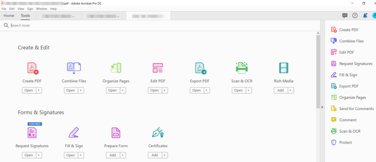This screenshot has width=376, height=162.
Task: Open the Window menu
Action: (42, 9)
